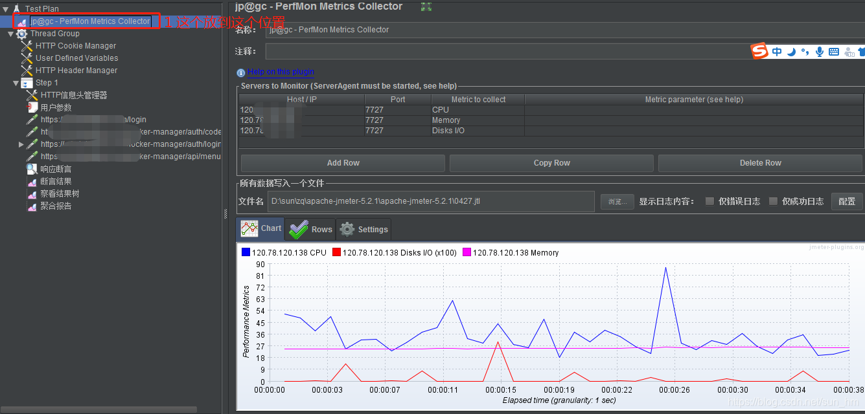Select the api/menu sampler dropper icon
The image size is (865, 414).
[x=32, y=157]
